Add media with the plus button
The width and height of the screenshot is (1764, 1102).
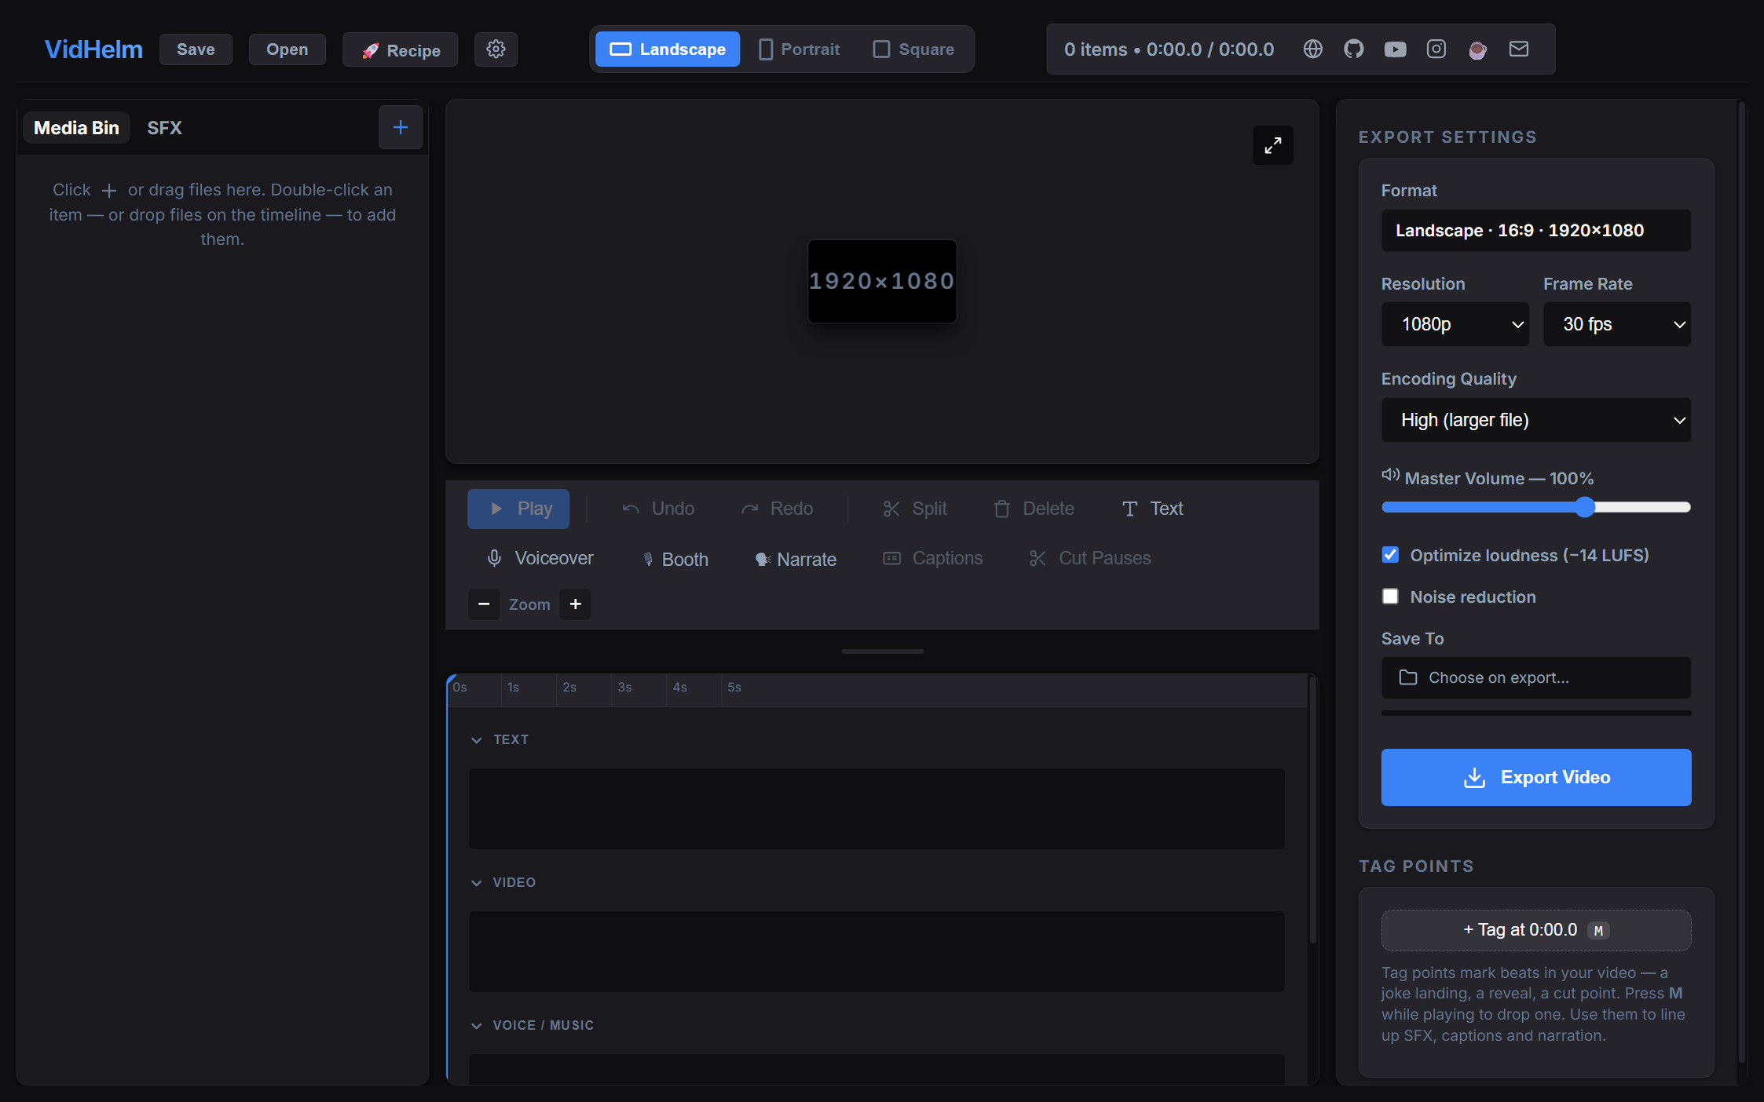click(x=401, y=127)
